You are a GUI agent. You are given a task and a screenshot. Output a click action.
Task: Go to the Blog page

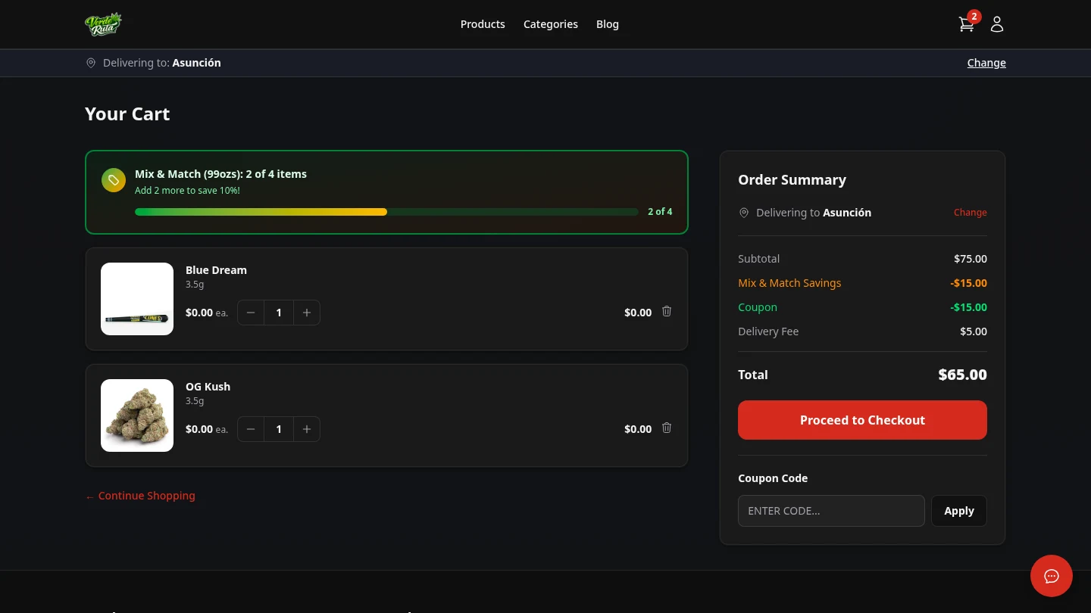(x=608, y=24)
